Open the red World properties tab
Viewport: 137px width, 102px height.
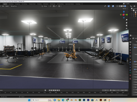tap(130, 53)
